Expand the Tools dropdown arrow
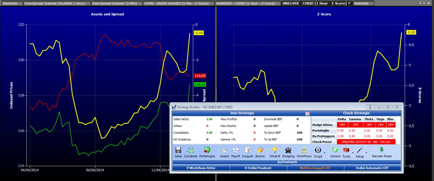This screenshot has height=181, width=434. (x=353, y=153)
